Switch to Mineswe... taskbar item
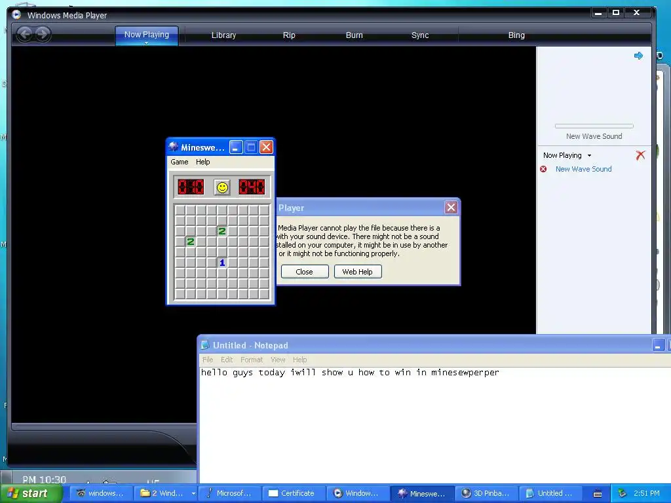 (421, 493)
